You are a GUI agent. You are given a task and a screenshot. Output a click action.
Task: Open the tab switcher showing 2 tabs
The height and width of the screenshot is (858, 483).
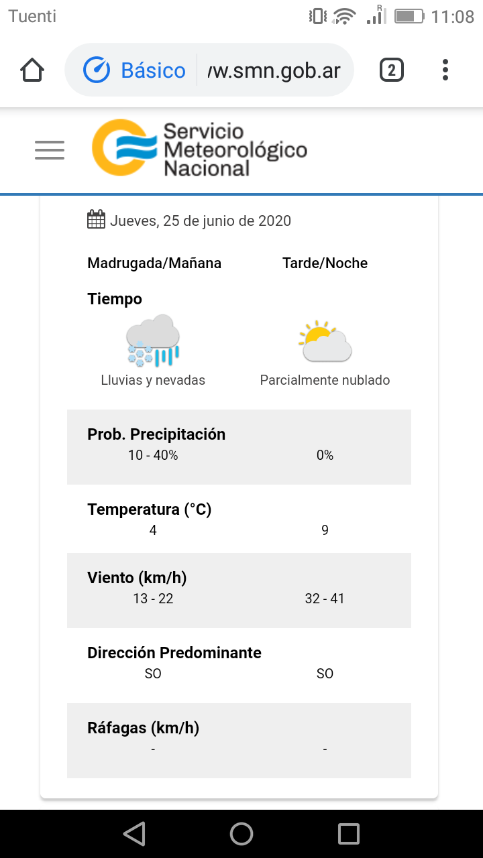click(x=392, y=70)
